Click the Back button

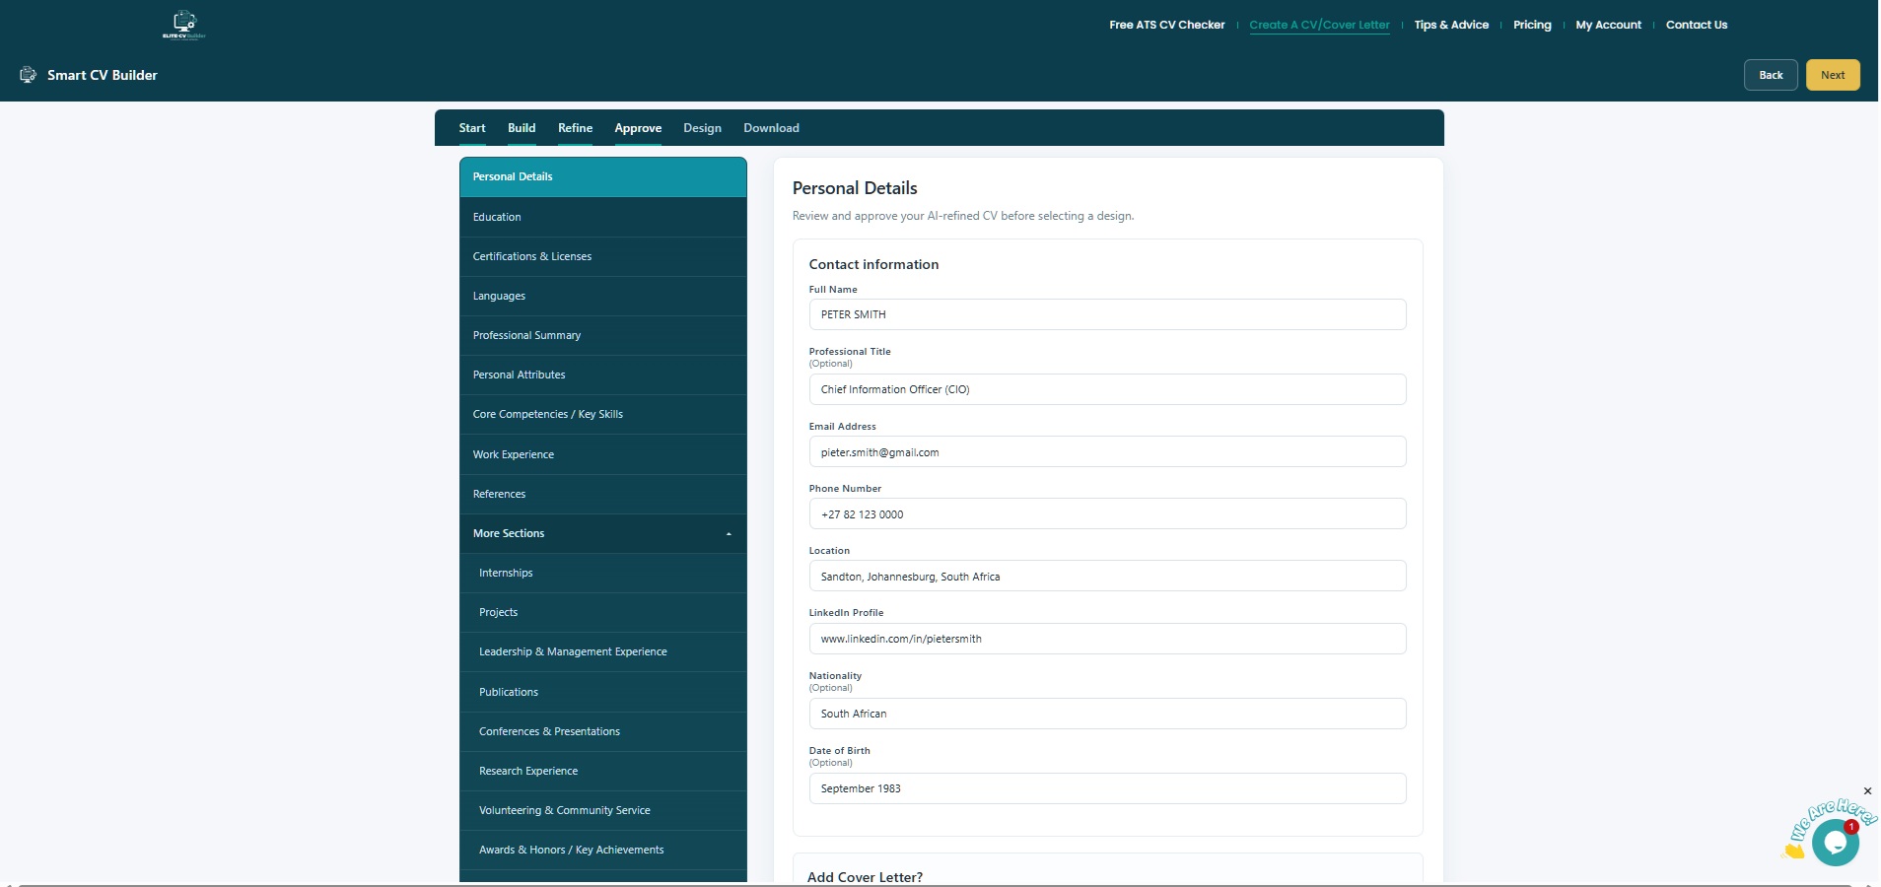point(1771,75)
